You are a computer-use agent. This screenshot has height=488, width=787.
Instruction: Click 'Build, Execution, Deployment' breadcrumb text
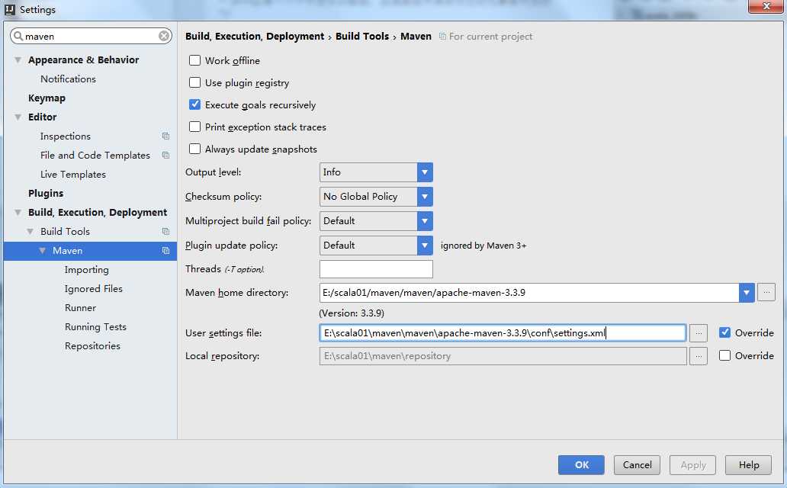[255, 36]
